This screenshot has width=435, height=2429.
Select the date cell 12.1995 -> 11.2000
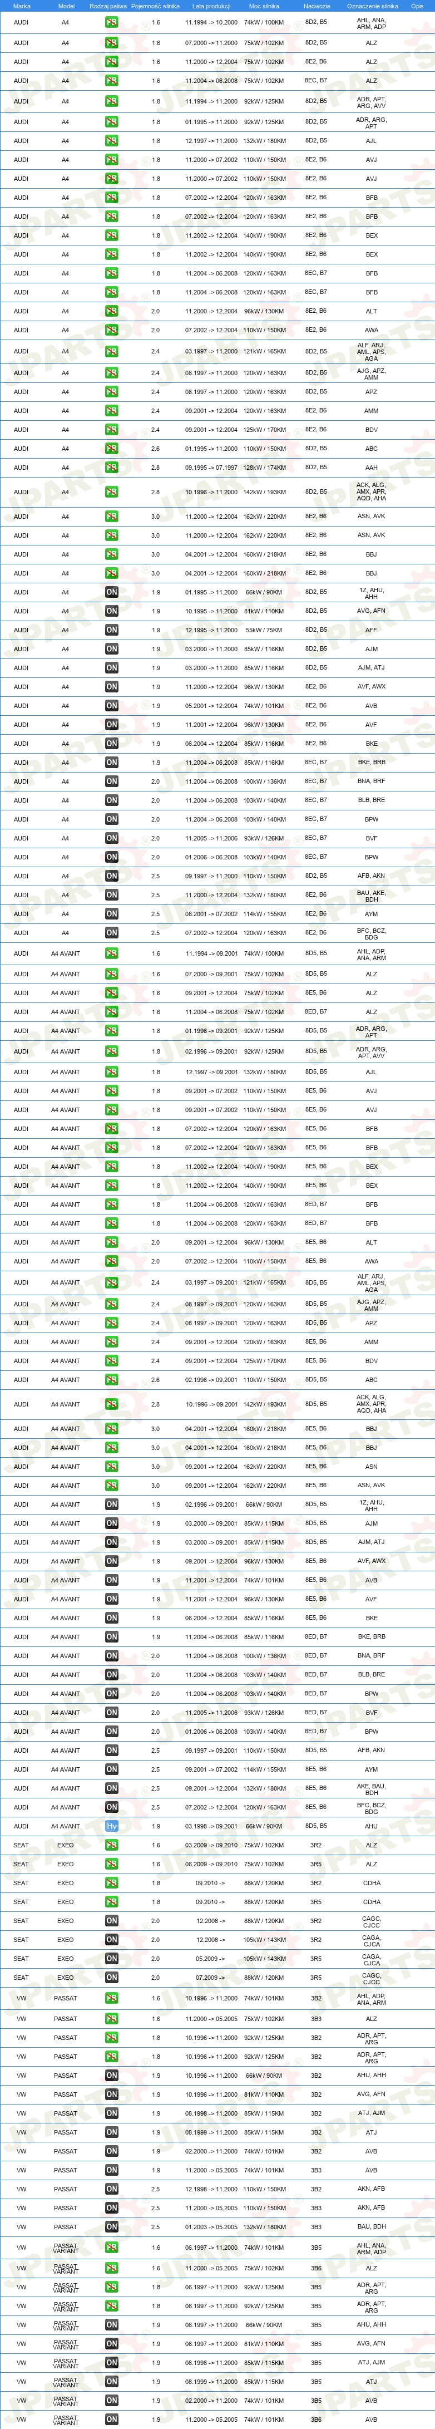coord(211,630)
